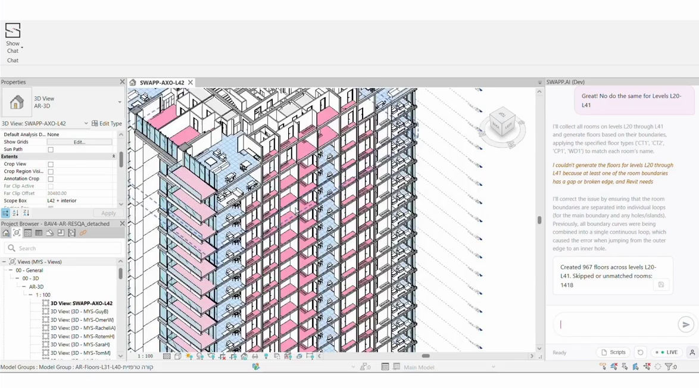Open the 3D View type selector dropdown
Screen dimensions: 699x388
[120, 102]
